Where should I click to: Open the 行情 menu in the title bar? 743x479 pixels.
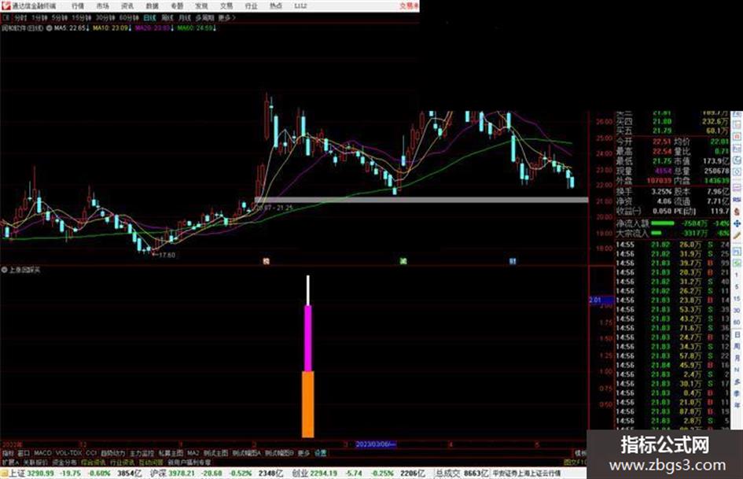point(78,6)
